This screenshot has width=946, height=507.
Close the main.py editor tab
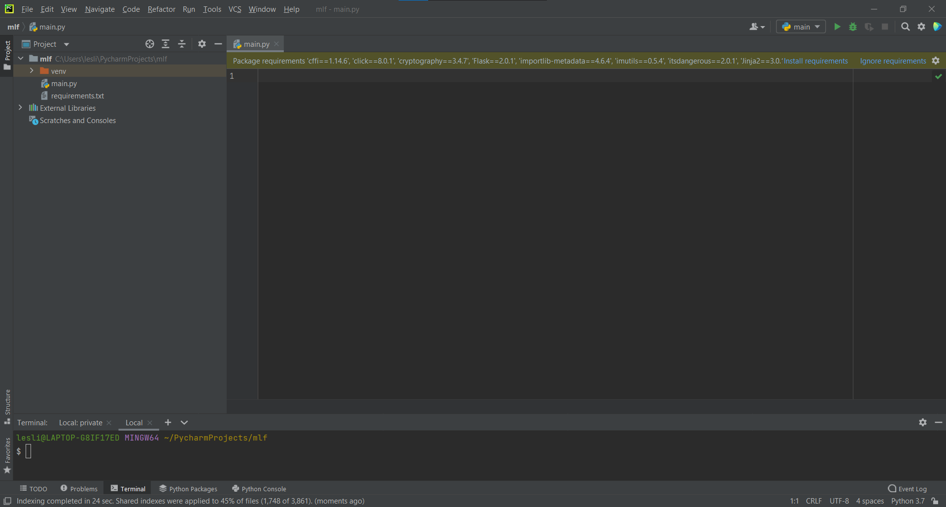[x=276, y=44]
